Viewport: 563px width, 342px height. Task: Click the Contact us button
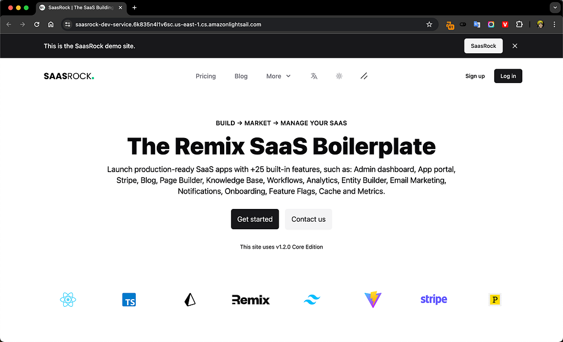[308, 219]
